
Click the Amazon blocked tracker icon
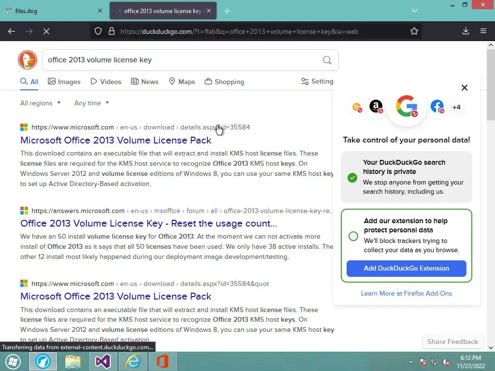pos(376,106)
